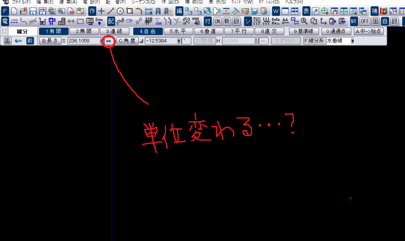Click the 作 drawing mode toolbar icon

pyautogui.click(x=91, y=11)
